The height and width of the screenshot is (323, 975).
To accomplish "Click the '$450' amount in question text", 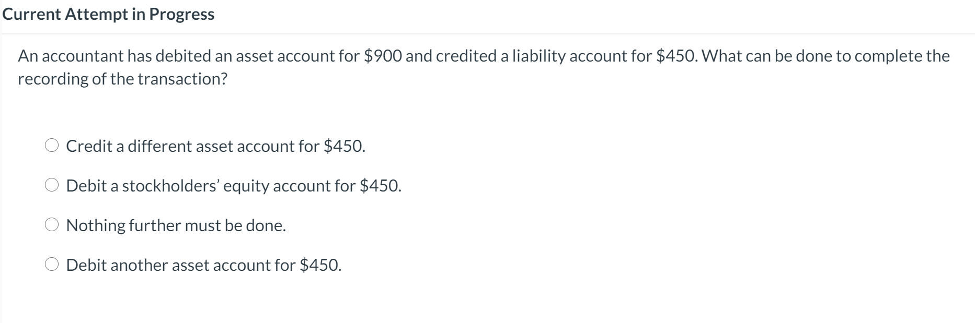I will (x=676, y=56).
